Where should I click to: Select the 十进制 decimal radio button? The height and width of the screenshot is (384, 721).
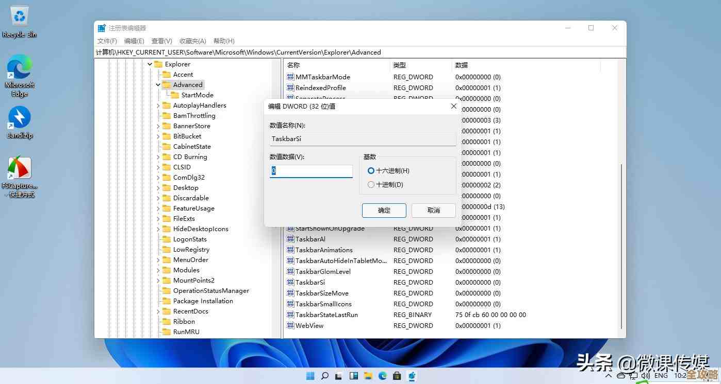(371, 184)
